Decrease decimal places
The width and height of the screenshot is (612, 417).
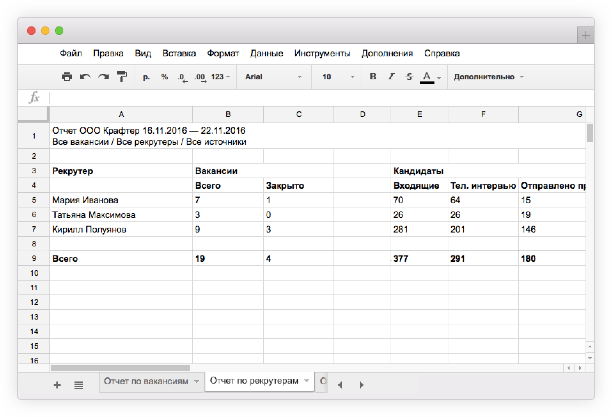(182, 77)
